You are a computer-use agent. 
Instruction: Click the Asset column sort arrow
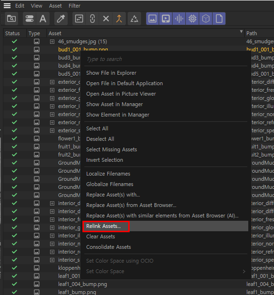click(241, 31)
